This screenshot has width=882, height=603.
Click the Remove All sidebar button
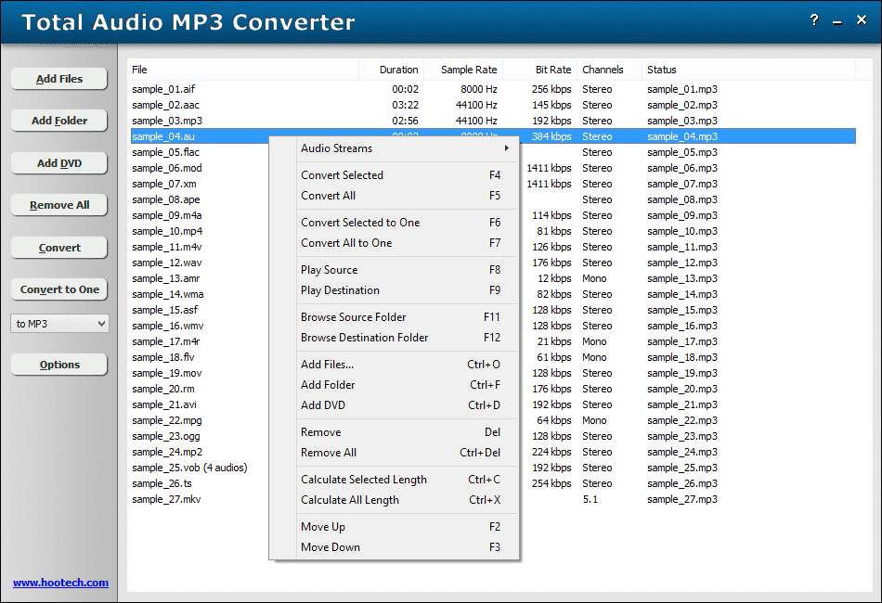(x=59, y=205)
